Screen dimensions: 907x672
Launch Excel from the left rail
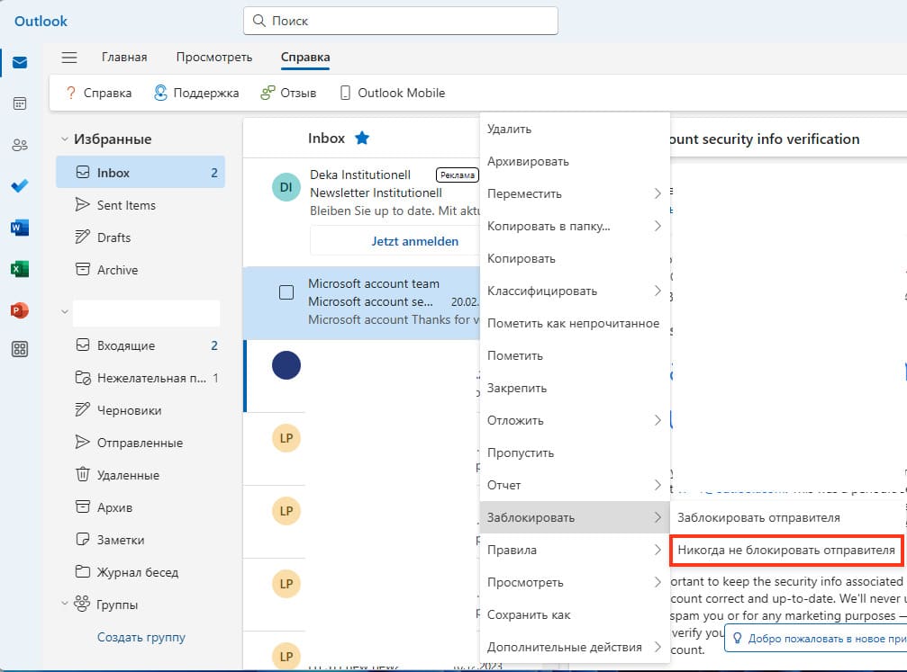[x=20, y=269]
